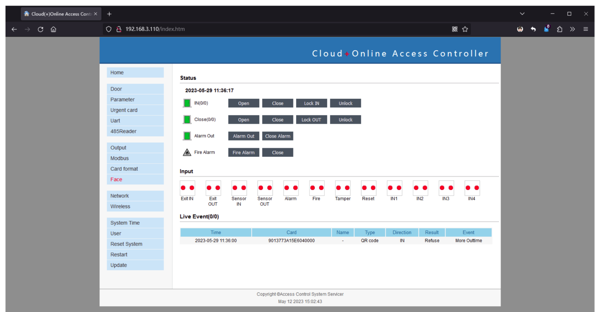Expand the list all tabs chevron

point(522,14)
